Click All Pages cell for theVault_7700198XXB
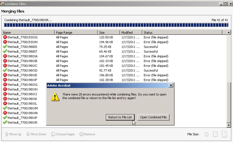The height and width of the screenshot is (142, 233). (62, 61)
